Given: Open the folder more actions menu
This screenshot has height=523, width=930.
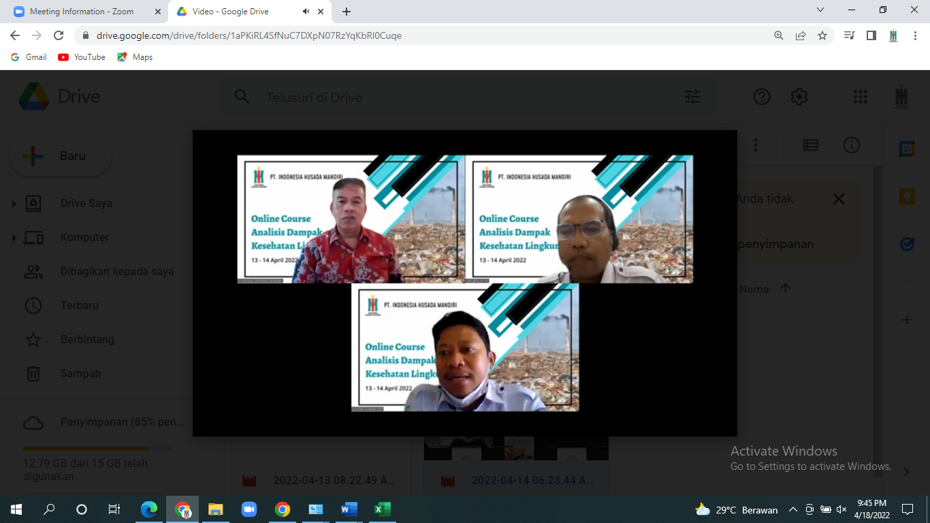Looking at the screenshot, I should tap(755, 145).
